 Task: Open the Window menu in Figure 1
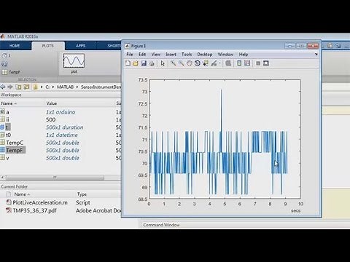[225, 55]
